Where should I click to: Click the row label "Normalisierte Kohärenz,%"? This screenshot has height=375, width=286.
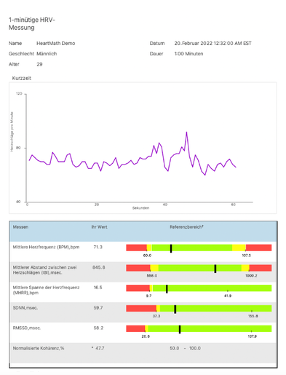point(39,348)
